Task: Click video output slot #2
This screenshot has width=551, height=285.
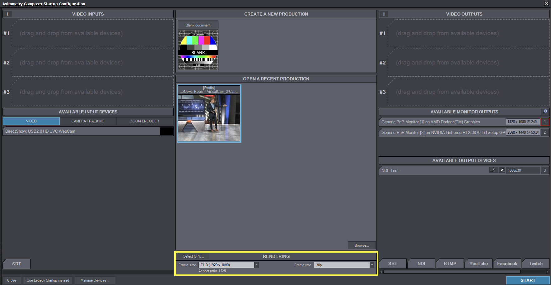Action: [x=469, y=63]
